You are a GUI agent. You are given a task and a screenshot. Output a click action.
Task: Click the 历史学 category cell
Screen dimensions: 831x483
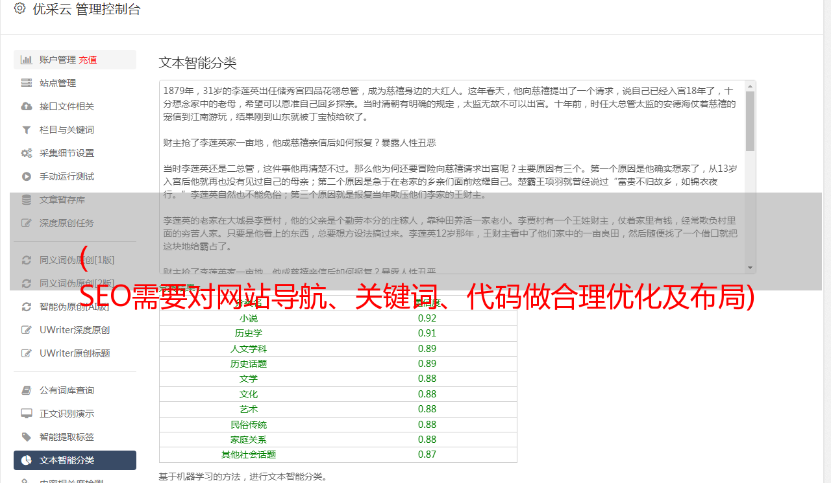(x=249, y=333)
